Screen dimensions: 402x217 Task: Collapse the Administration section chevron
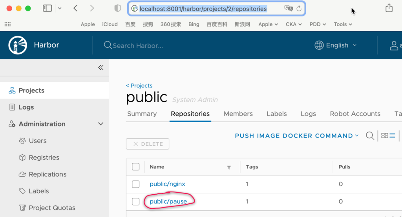point(101,124)
